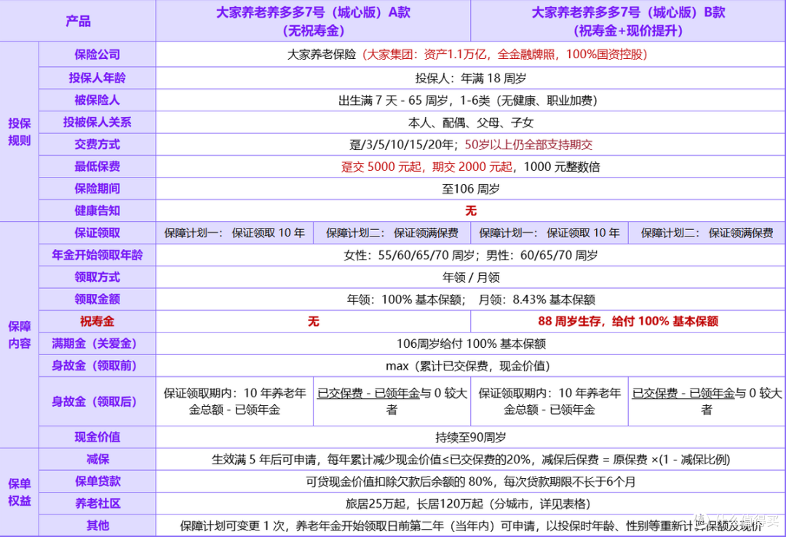The image size is (786, 537).
Task: Click the 88 周岁生存 给付 100% cell
Action: pyautogui.click(x=628, y=322)
